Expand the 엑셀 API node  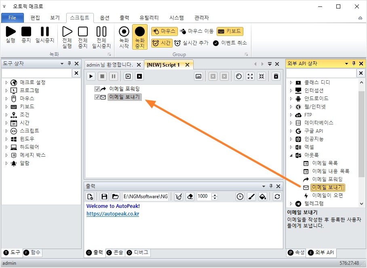[x=291, y=147]
